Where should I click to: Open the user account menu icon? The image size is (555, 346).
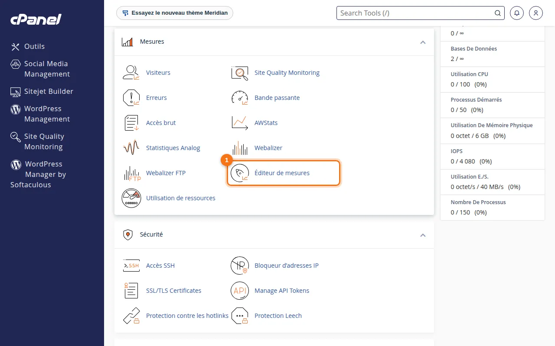click(x=536, y=13)
